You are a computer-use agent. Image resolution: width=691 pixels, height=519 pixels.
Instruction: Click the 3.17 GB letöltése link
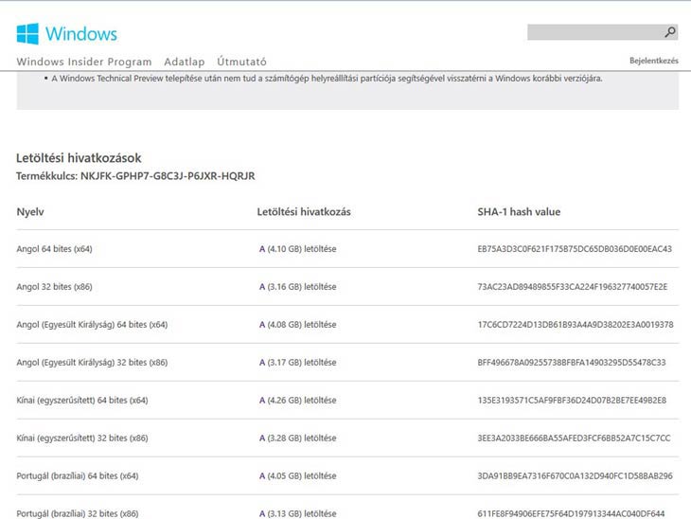pyautogui.click(x=297, y=363)
